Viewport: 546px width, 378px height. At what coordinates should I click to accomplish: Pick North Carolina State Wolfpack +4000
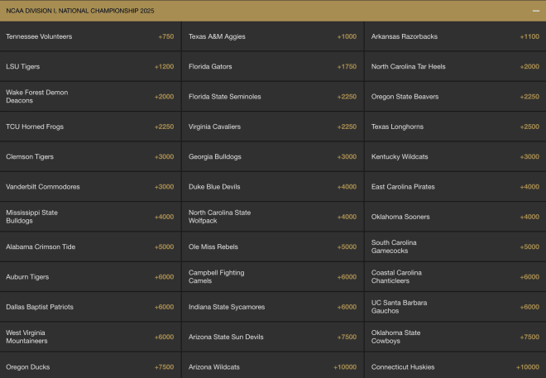pyautogui.click(x=273, y=217)
